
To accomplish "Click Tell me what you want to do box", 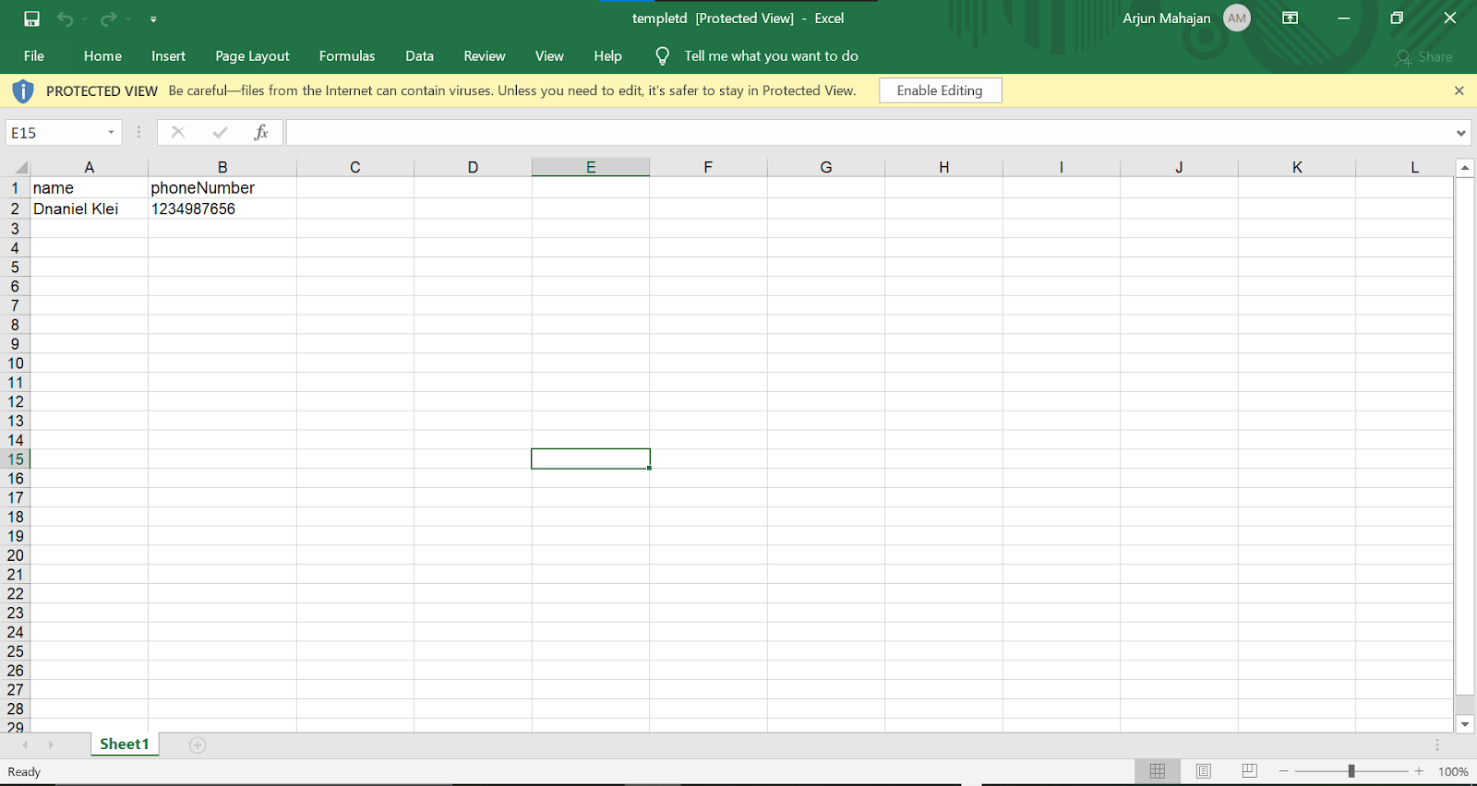I will tap(771, 56).
